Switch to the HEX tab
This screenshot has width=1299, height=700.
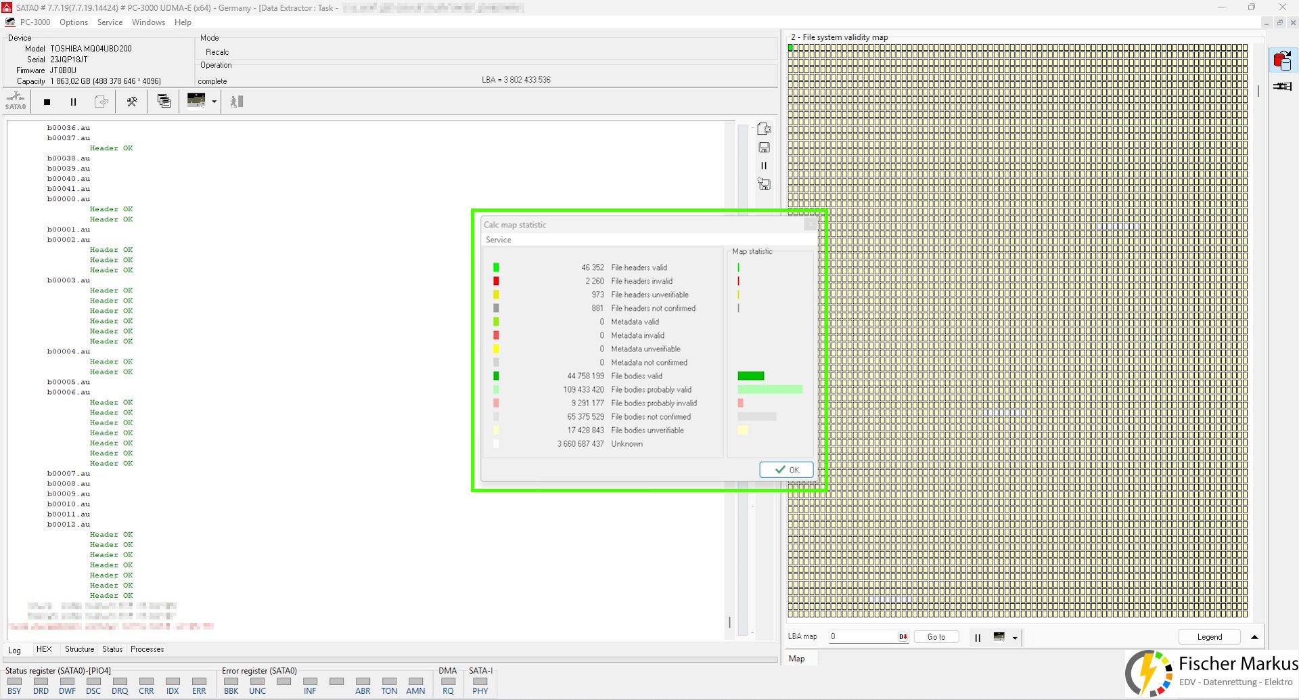(44, 649)
